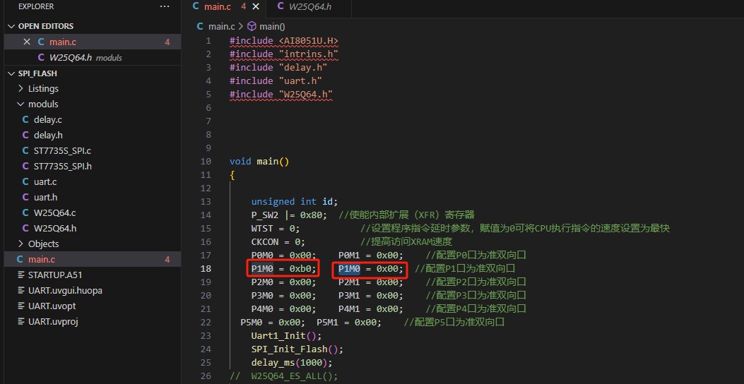Open uart.h file
Viewport: 744px width, 384px height.
click(45, 197)
